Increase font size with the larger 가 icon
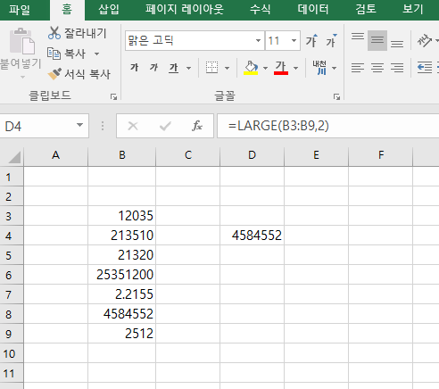Viewport: 439px width, 389px height. (311, 40)
